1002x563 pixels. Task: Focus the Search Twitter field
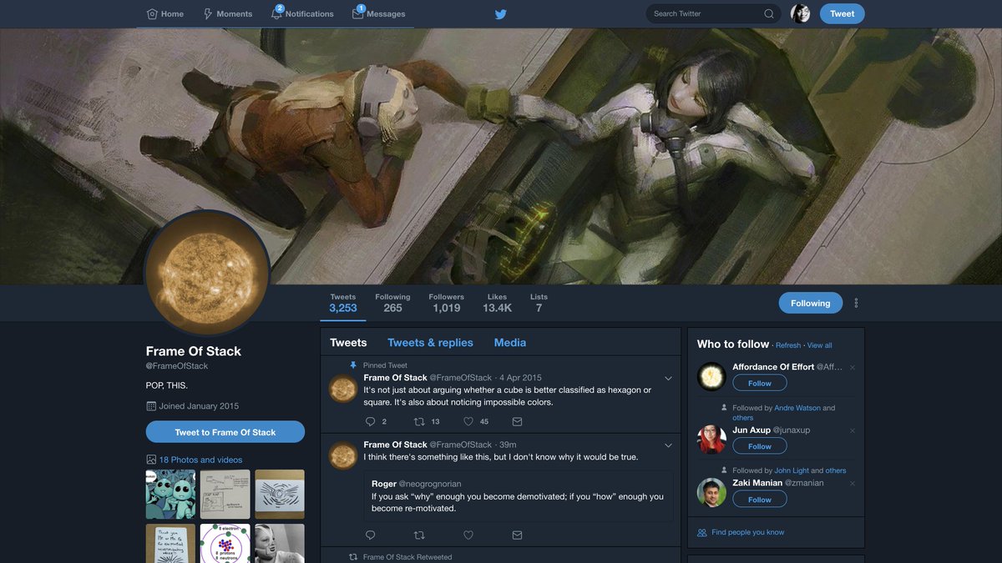click(713, 13)
